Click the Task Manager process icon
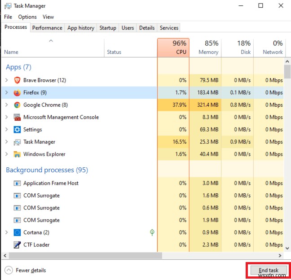The width and height of the screenshot is (291, 280). click(x=17, y=142)
